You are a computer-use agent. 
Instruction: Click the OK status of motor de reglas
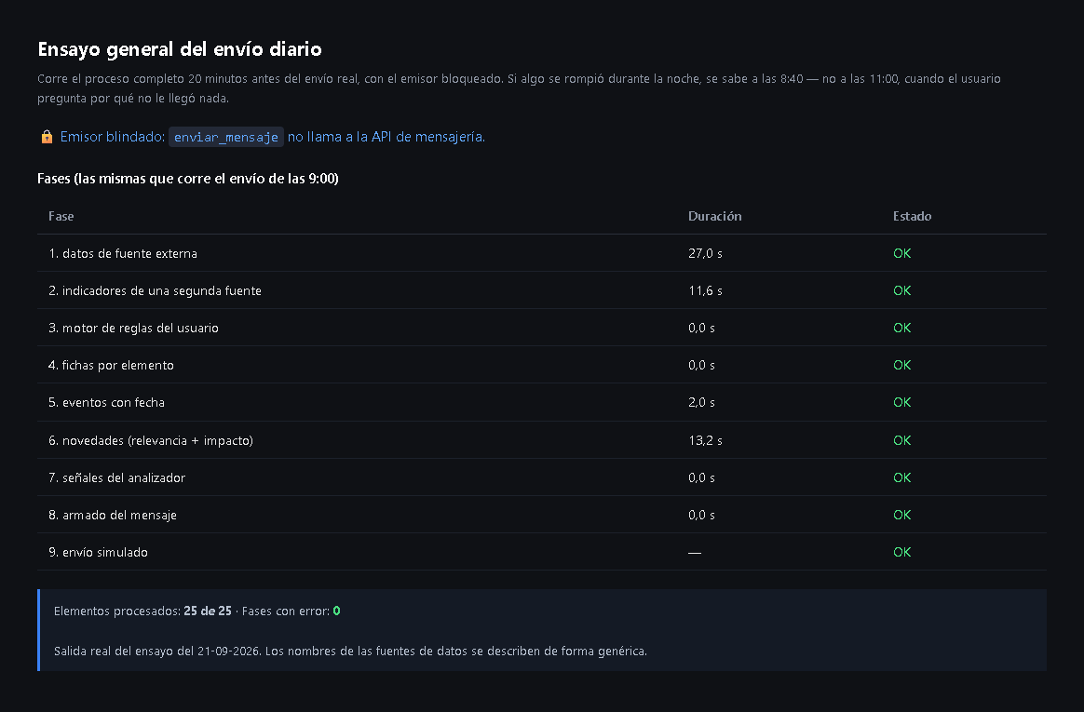point(901,328)
